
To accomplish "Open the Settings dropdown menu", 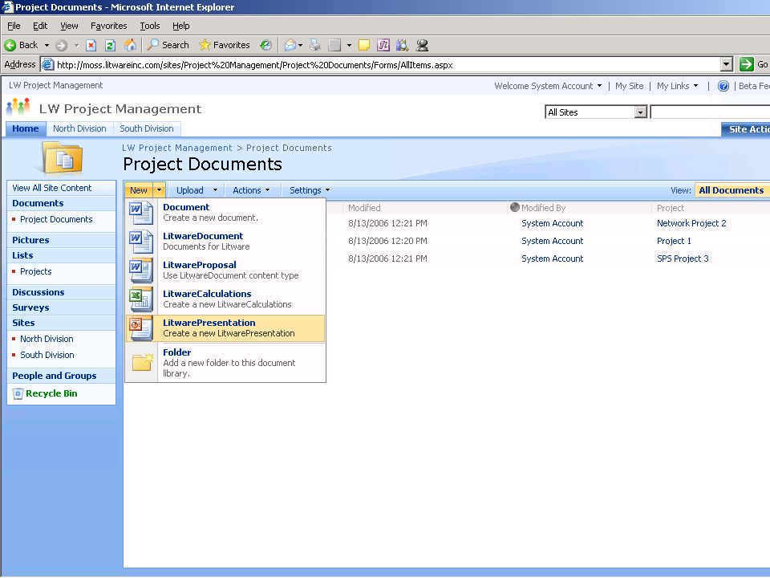I will click(x=310, y=190).
